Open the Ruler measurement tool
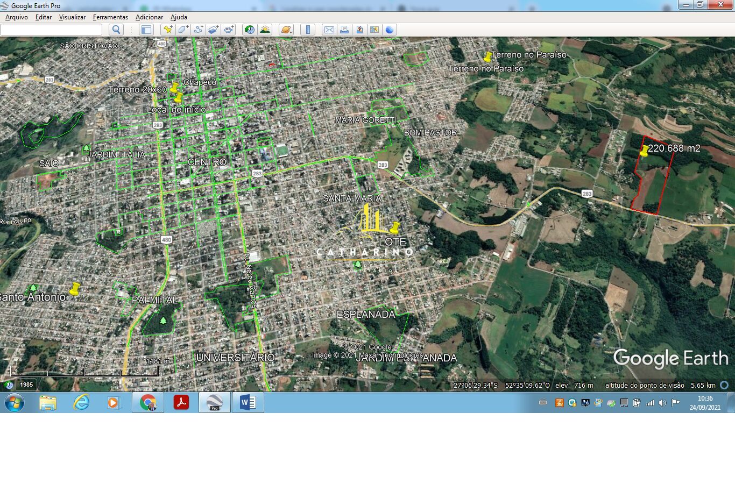Screen dimensions: 735x484 [308, 30]
